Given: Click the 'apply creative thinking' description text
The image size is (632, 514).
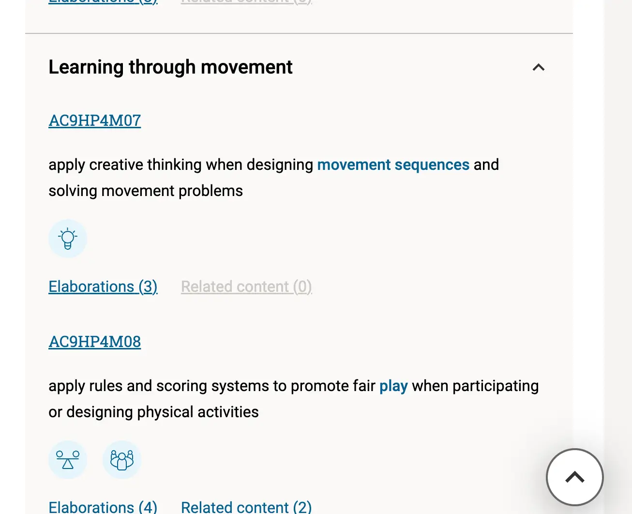Looking at the screenshot, I should click(x=181, y=165).
